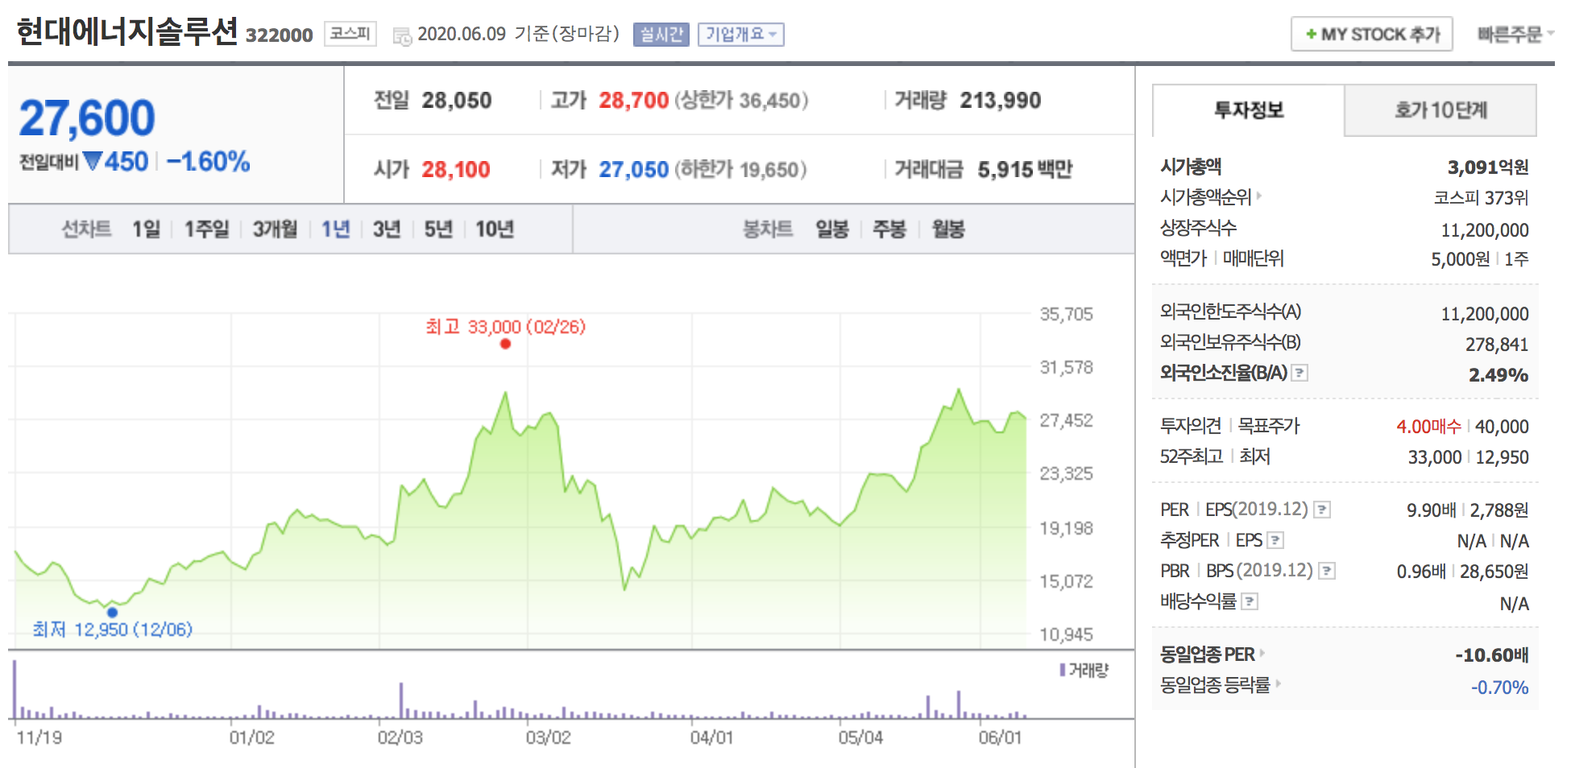Expand the 시가총액순위 arrow link
The width and height of the screenshot is (1571, 768).
(1259, 196)
